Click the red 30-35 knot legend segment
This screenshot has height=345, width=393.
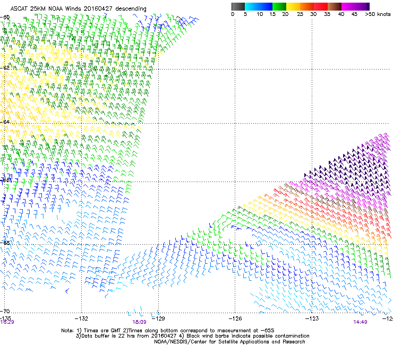[321, 6]
